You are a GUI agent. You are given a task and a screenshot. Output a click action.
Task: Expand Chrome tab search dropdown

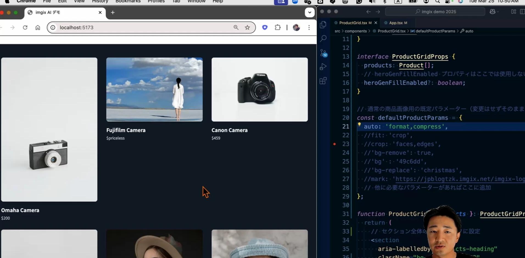(x=309, y=12)
